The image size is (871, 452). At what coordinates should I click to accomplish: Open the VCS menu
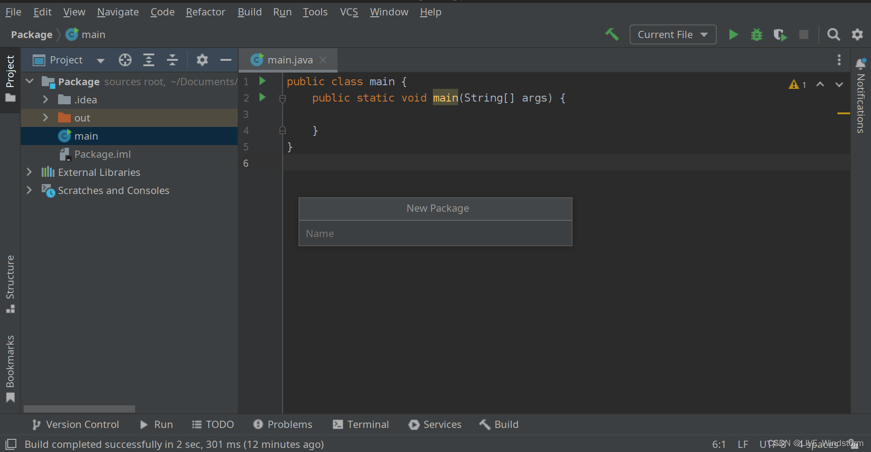pyautogui.click(x=349, y=12)
